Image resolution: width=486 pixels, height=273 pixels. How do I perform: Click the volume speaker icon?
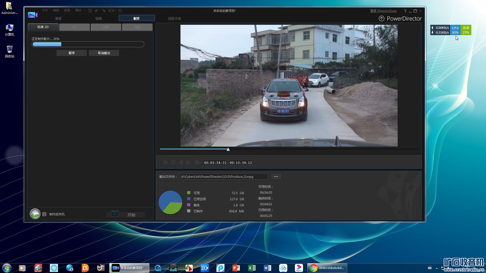tap(197, 163)
